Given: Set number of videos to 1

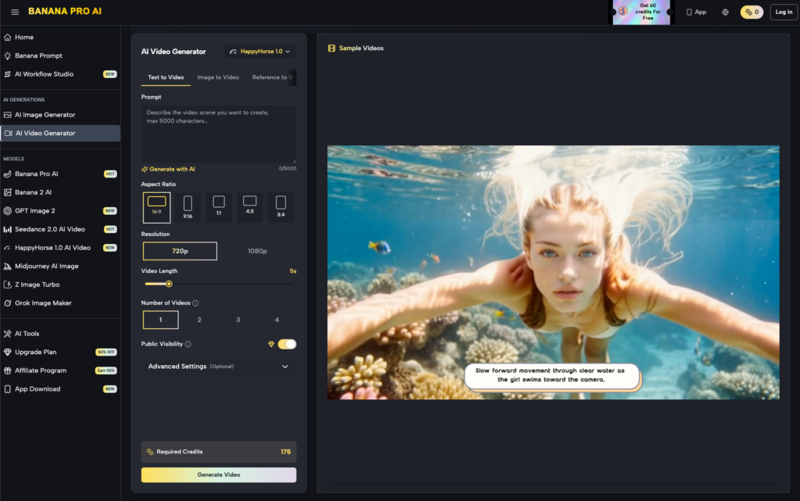Looking at the screenshot, I should [161, 320].
